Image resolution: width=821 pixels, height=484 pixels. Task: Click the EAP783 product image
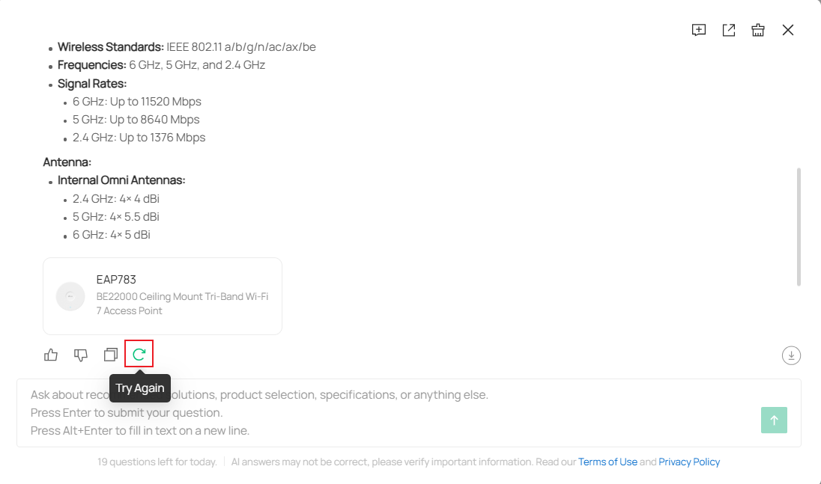coord(70,296)
